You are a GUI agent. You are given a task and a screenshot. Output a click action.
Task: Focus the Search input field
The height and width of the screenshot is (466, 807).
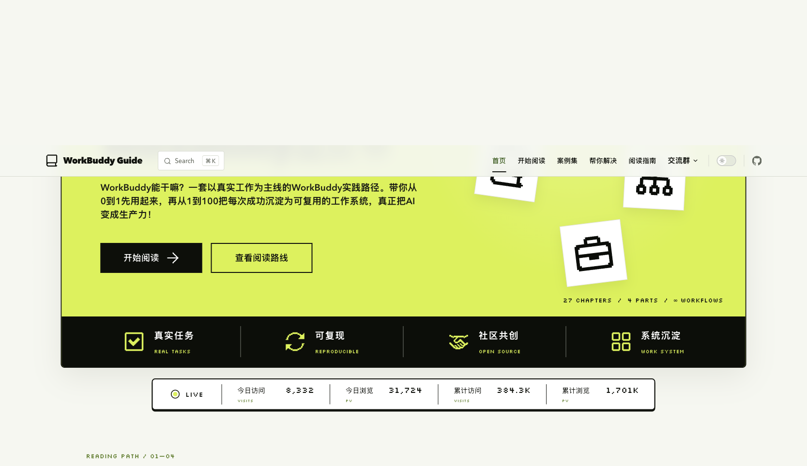click(x=191, y=161)
